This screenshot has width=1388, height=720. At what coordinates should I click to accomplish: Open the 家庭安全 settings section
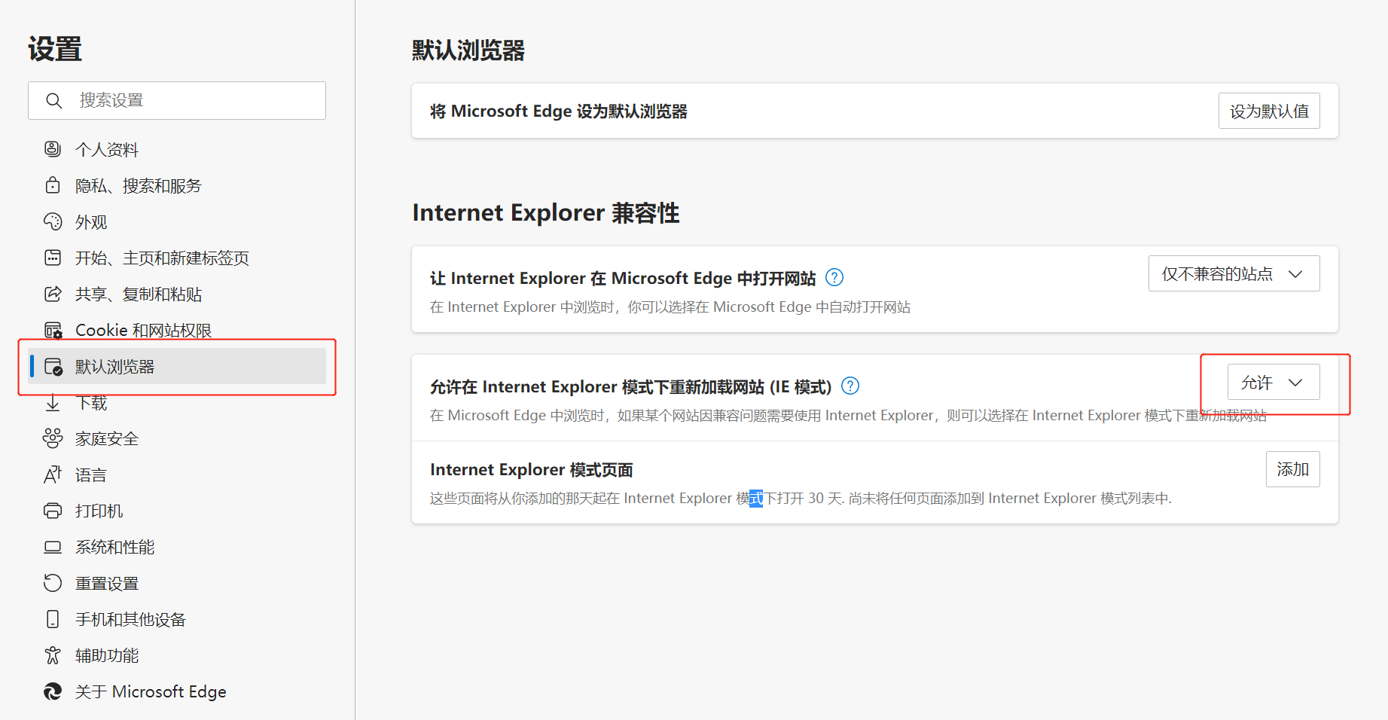(106, 438)
